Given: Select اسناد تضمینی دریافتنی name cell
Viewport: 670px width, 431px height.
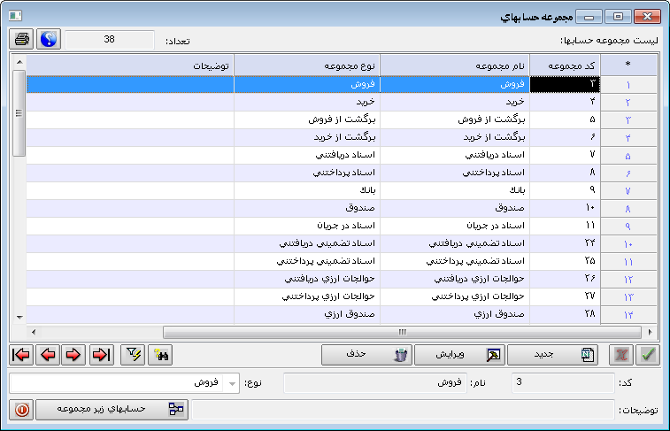Looking at the screenshot, I should point(455,244).
